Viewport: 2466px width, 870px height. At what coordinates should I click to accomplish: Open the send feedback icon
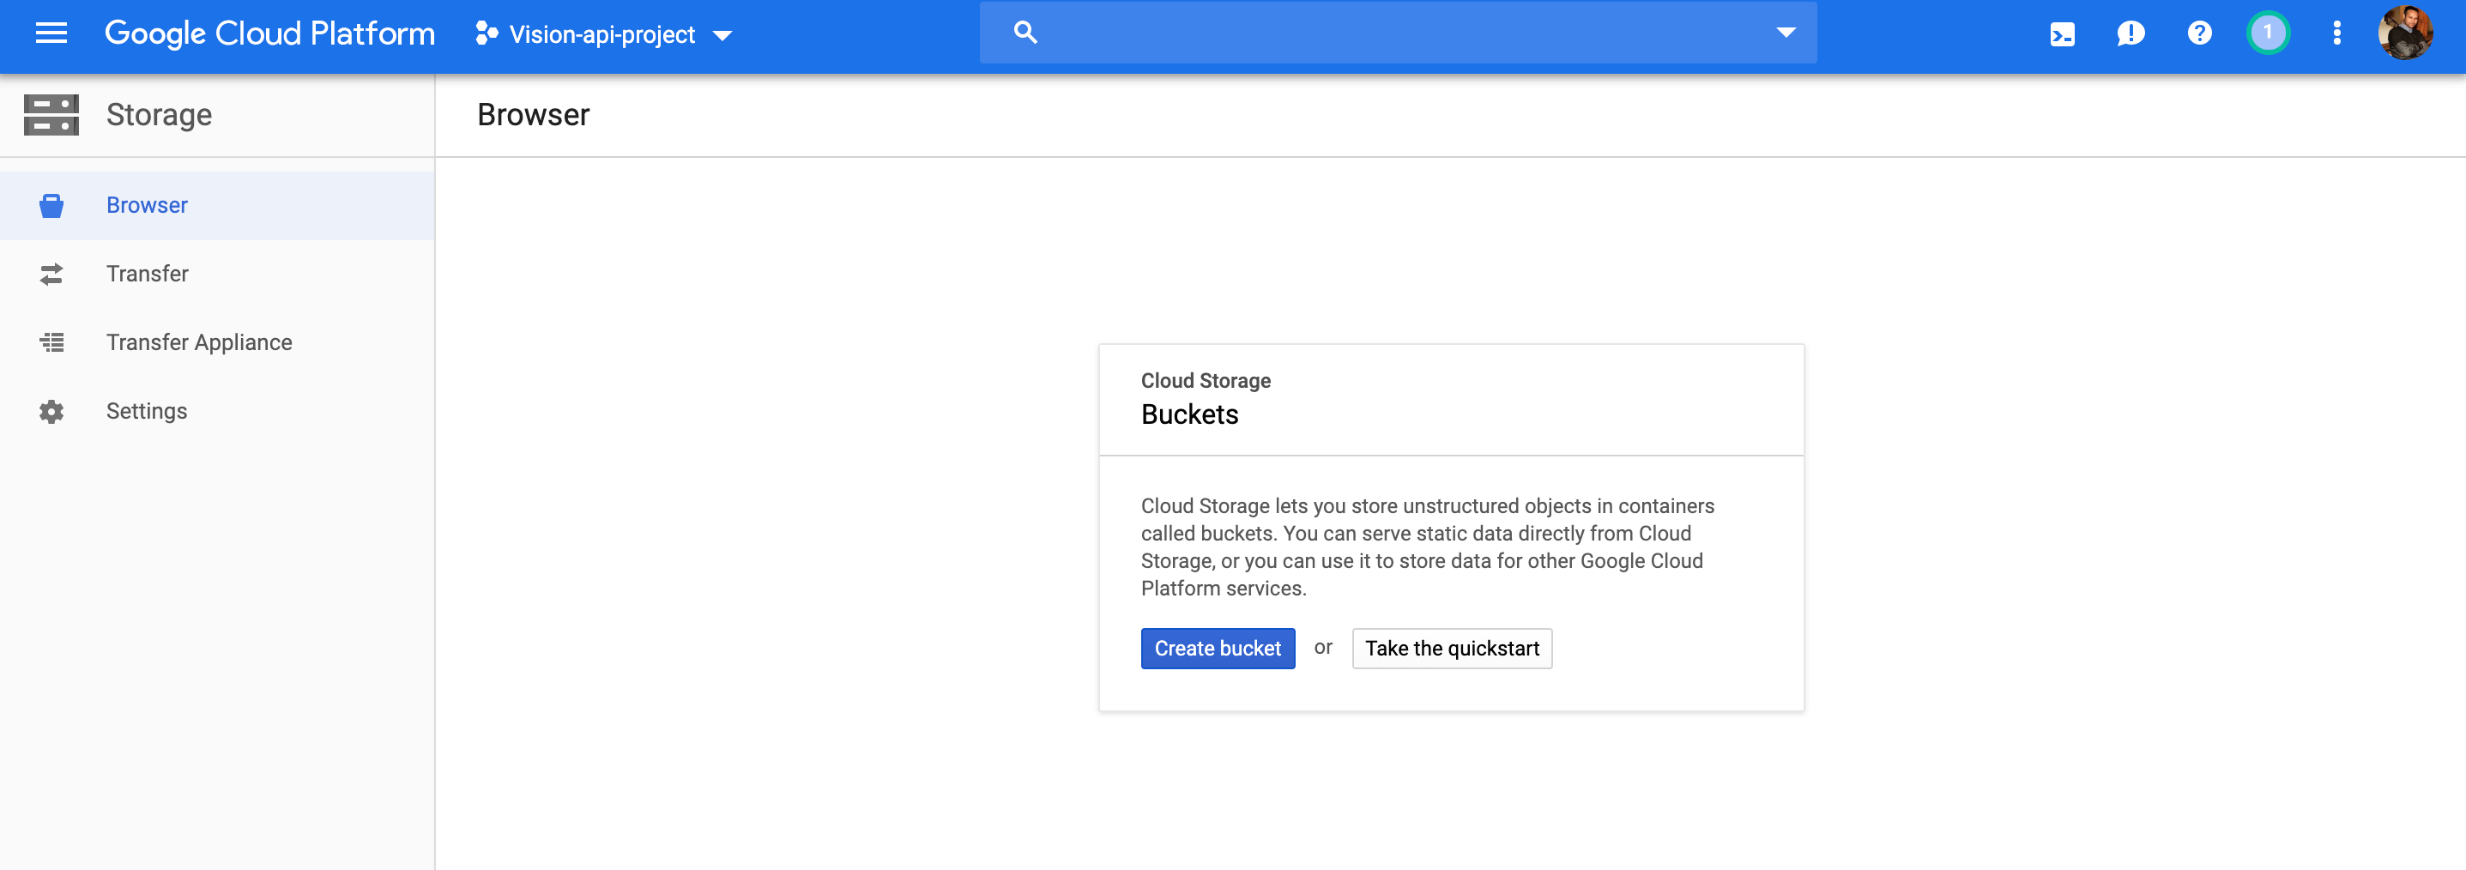2131,33
